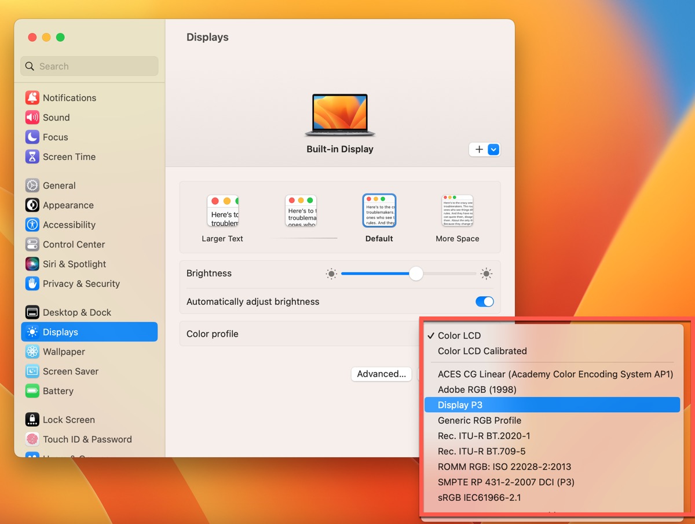Pick Adobe RGB (1998) from list
Screen dimensions: 695x524
[x=477, y=390]
